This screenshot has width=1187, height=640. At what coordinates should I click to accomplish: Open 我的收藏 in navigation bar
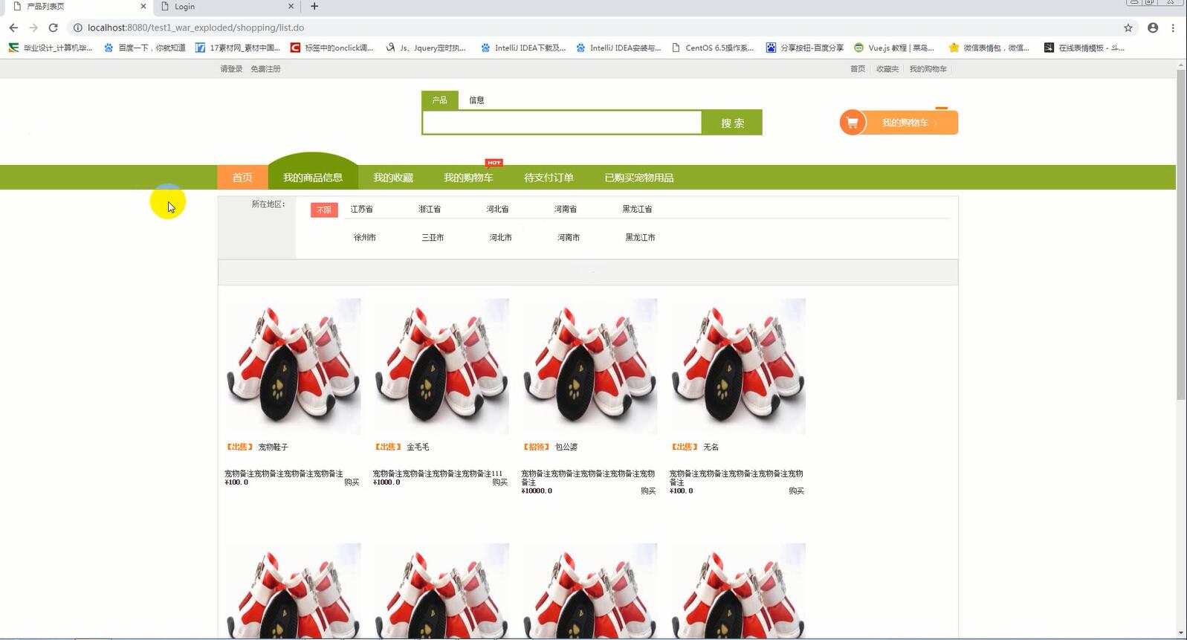[x=393, y=178]
